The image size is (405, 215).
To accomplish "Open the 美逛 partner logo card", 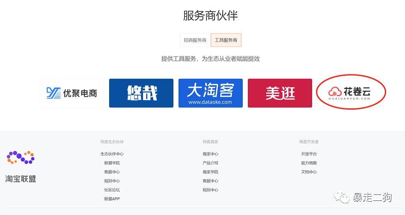I will tap(280, 93).
